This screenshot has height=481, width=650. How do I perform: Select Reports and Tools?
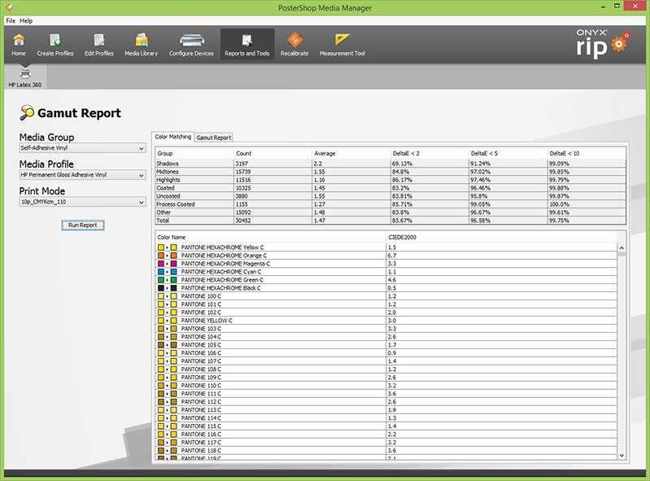[247, 45]
